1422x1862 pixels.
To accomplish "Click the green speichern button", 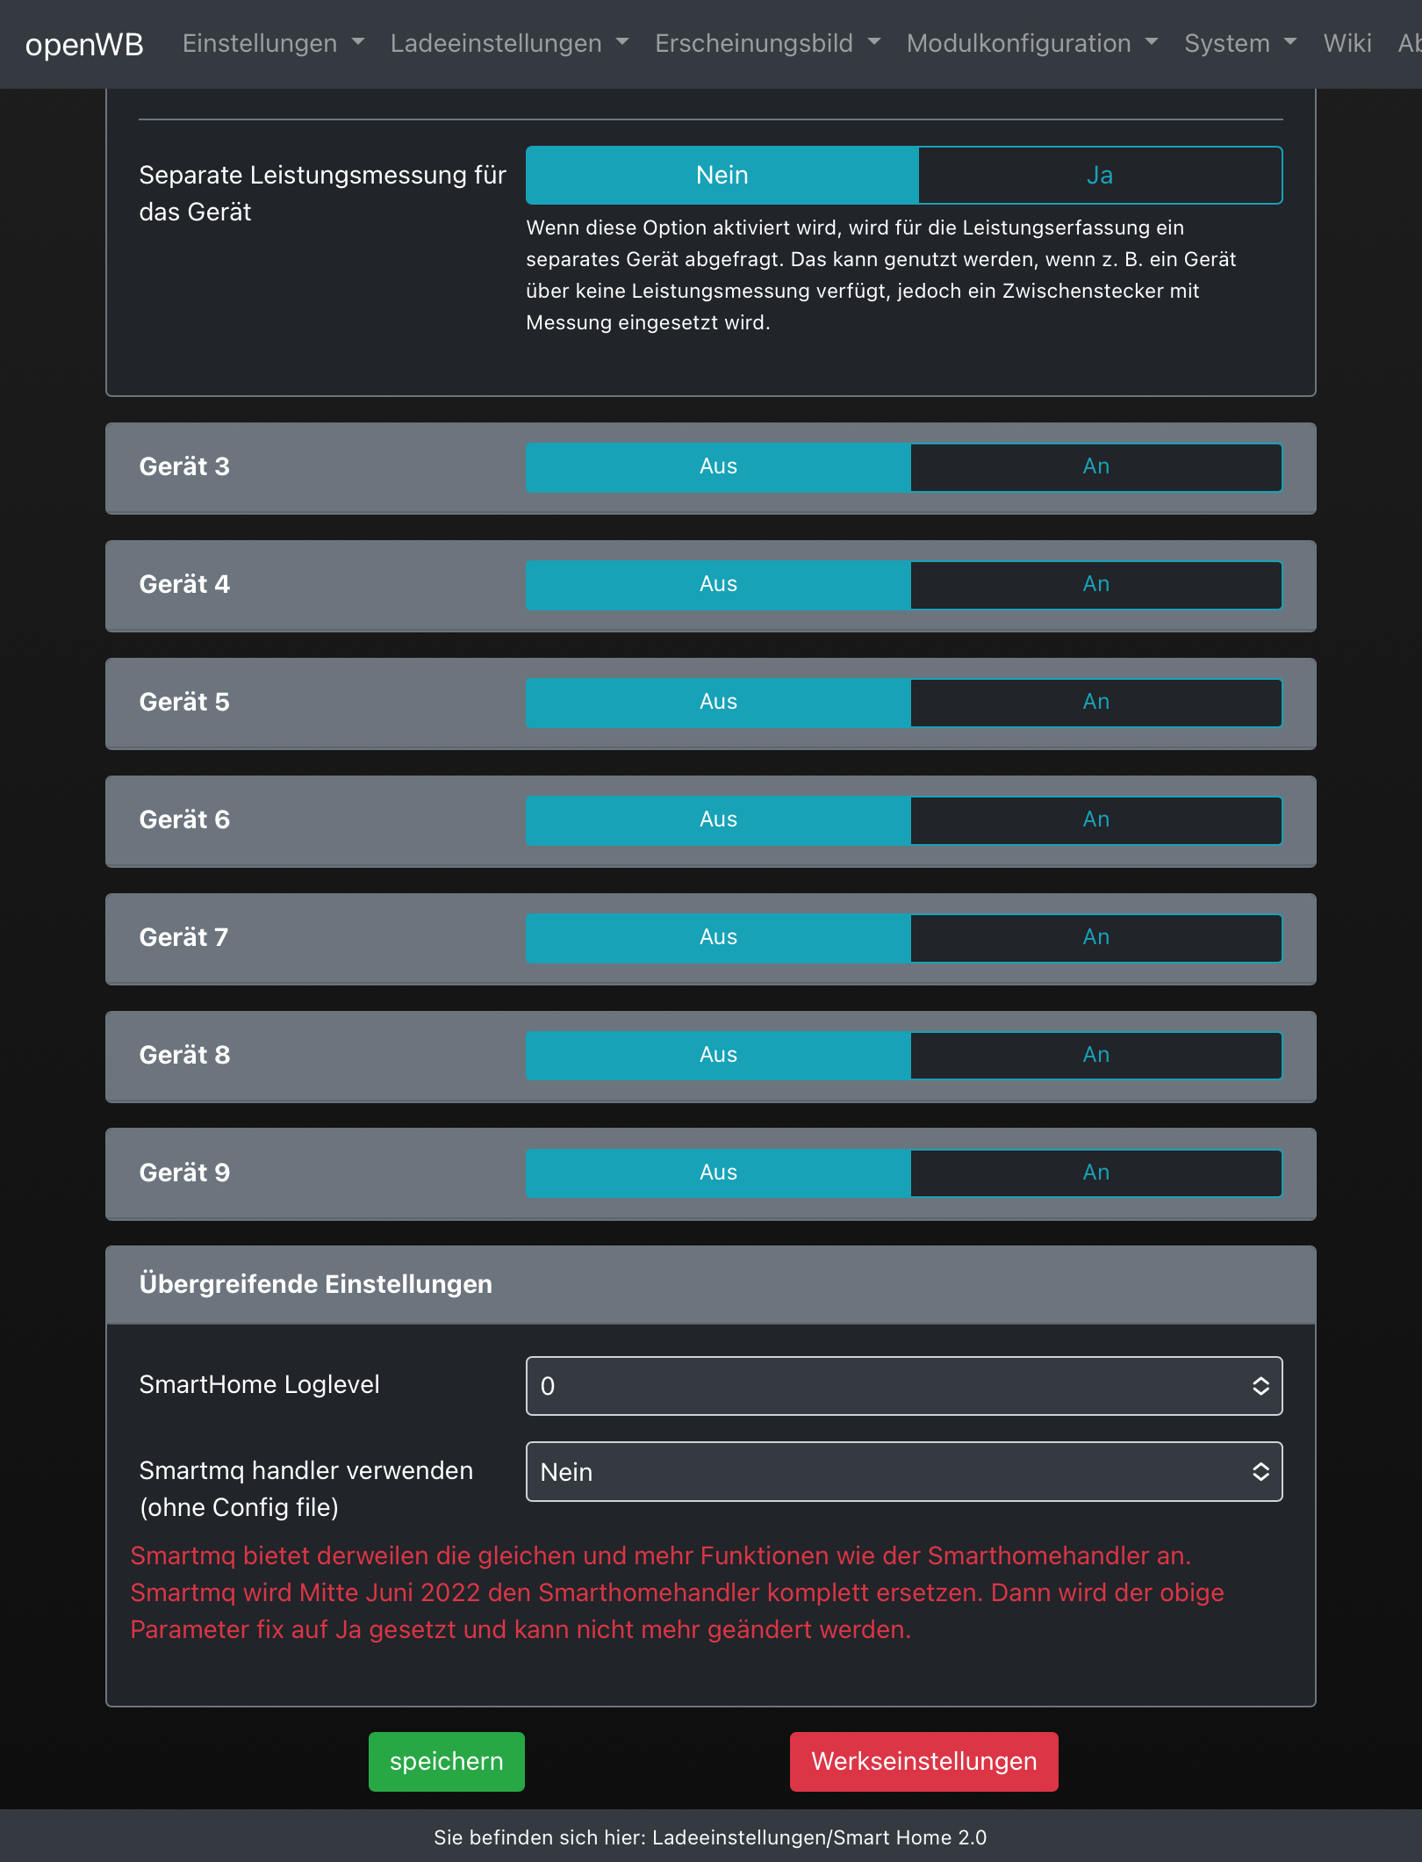I will pyautogui.click(x=446, y=1761).
